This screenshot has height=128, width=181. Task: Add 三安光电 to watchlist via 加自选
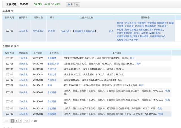pyautogui.click(x=73, y=5)
